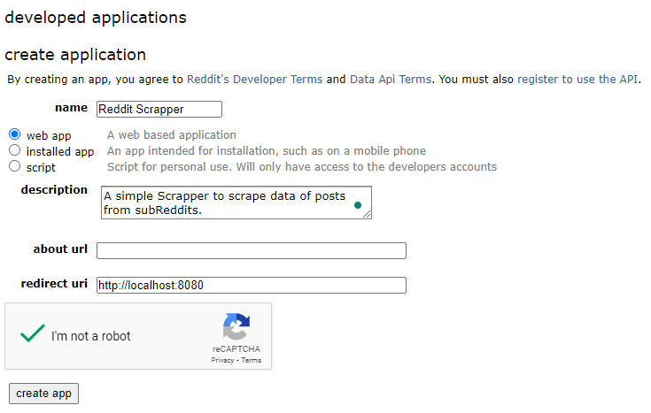The height and width of the screenshot is (413, 651).
Task: Click the 'about url' label
Action: point(60,249)
